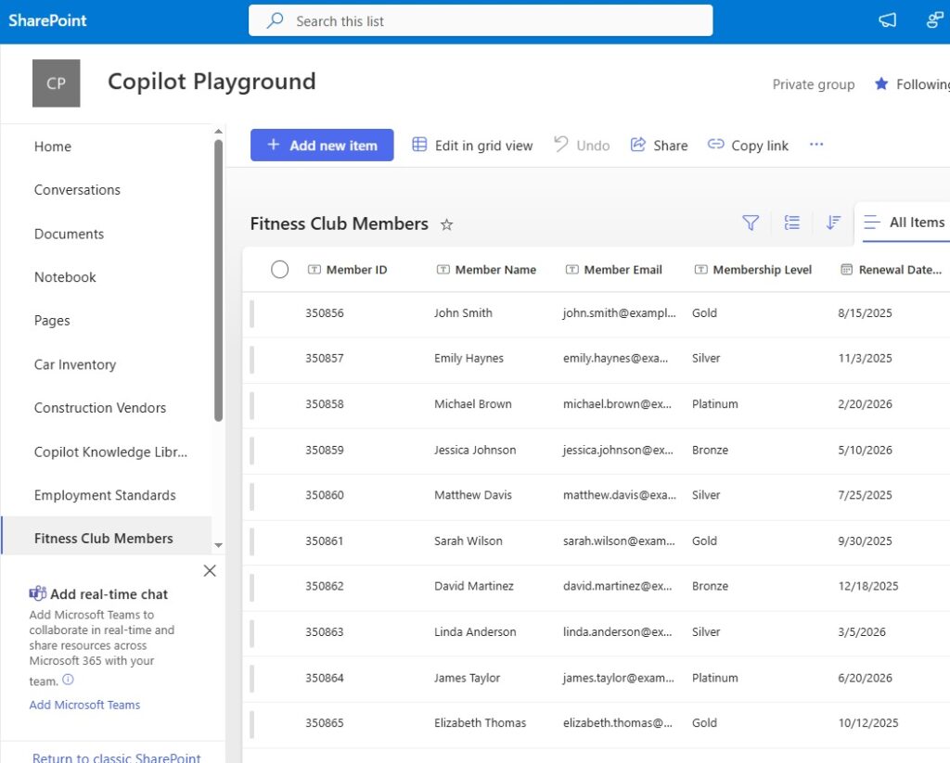Screen dimensions: 950x763
Task: Follow the Add Microsoft Teams link
Action: (84, 705)
